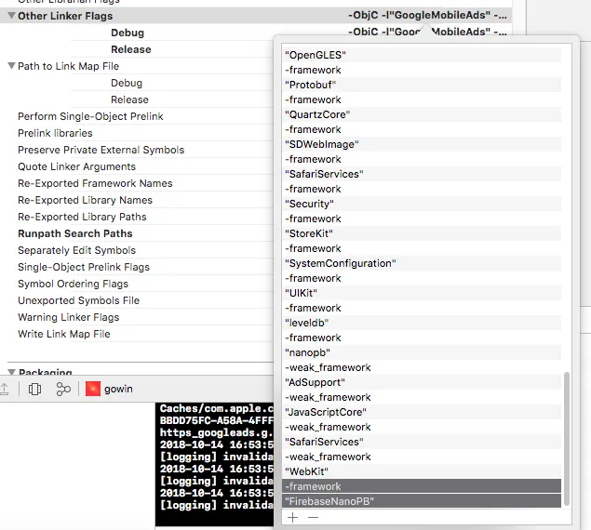The height and width of the screenshot is (530, 591).
Task: Select the Debug row under Other Linker Flags
Action: 128,33
